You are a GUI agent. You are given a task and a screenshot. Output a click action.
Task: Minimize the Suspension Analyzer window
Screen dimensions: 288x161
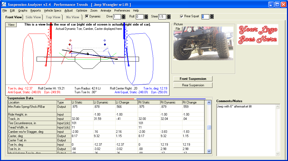coord(271,5)
